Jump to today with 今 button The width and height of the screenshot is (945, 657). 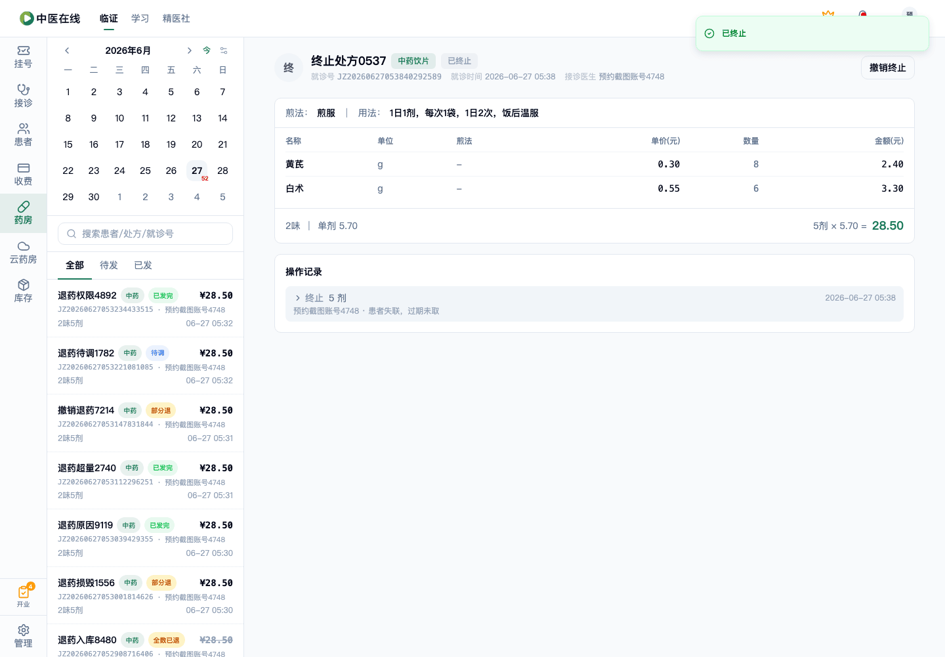click(x=207, y=51)
